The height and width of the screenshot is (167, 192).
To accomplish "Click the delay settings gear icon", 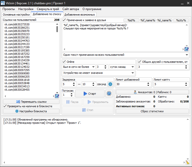I will pos(110,84).
